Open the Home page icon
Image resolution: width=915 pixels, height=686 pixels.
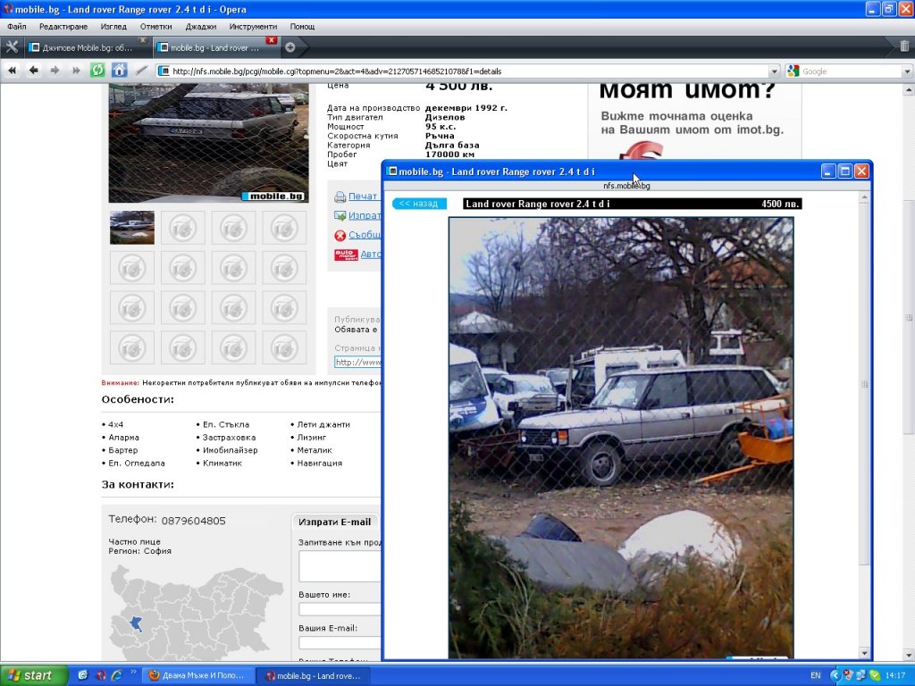pos(120,71)
